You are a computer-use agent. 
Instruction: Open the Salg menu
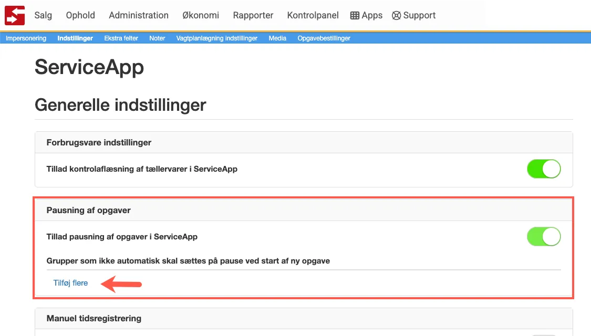(x=43, y=15)
